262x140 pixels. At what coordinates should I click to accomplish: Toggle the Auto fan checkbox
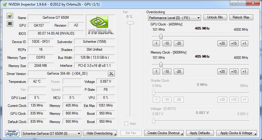(x=126, y=124)
